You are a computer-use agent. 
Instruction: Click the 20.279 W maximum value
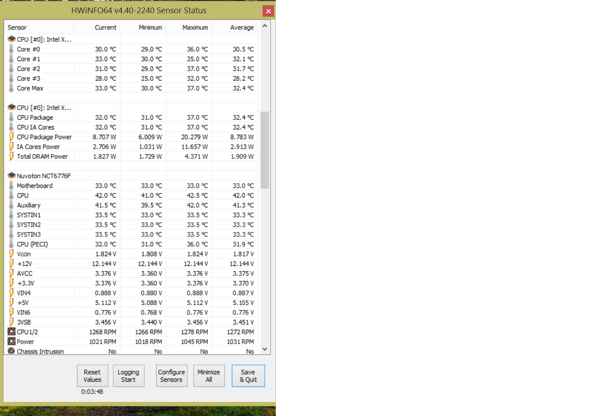coord(194,137)
